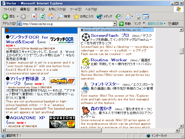Click the IE icon in the title bar
Viewport: 185px width, 139px height.
(x=3, y=3)
